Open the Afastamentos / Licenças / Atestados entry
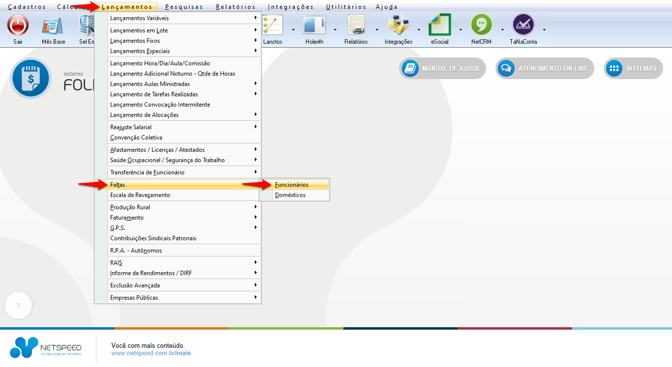This screenshot has height=367, width=672. point(157,150)
